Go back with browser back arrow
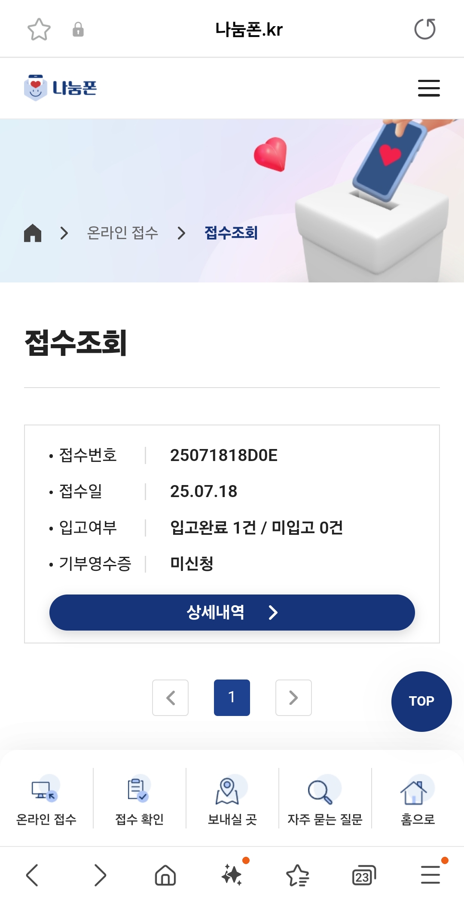 click(33, 875)
